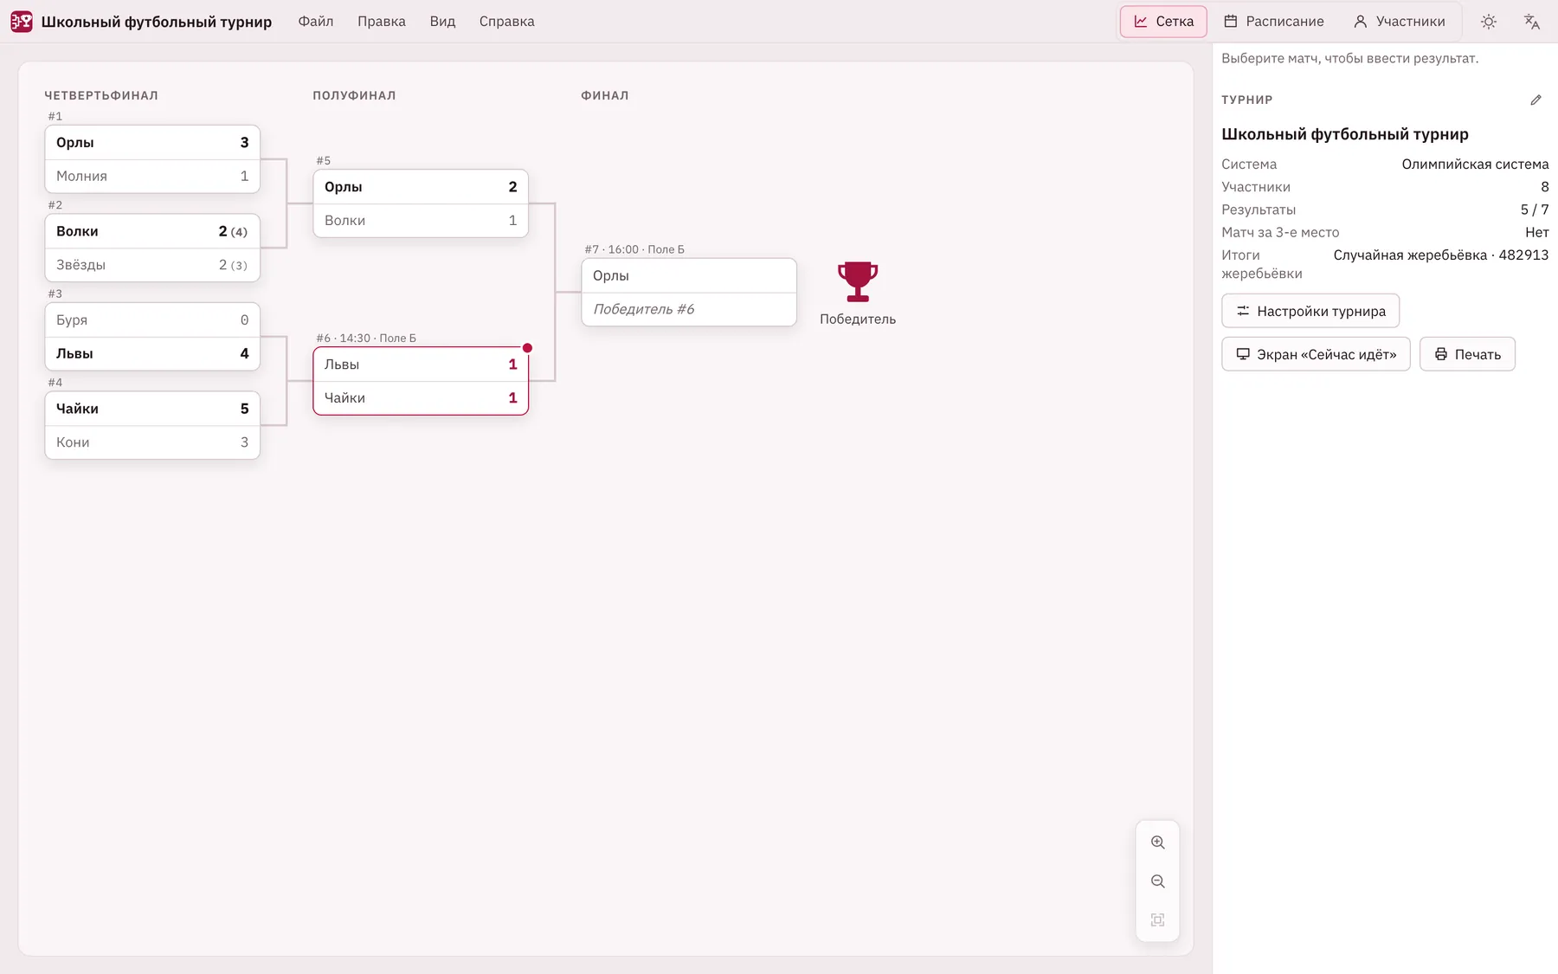Click Чайки in quarterfinal match #4
1558x974 pixels.
152,409
